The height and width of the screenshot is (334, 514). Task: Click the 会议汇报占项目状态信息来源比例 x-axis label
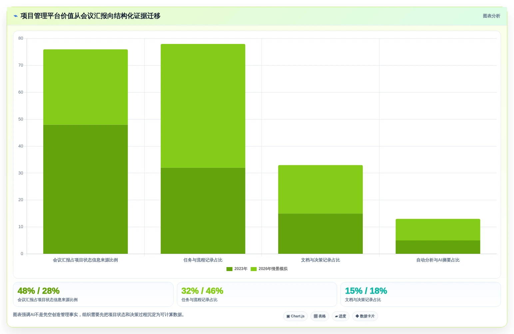(86, 260)
